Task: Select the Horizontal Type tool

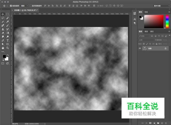Action: (x=8, y=40)
